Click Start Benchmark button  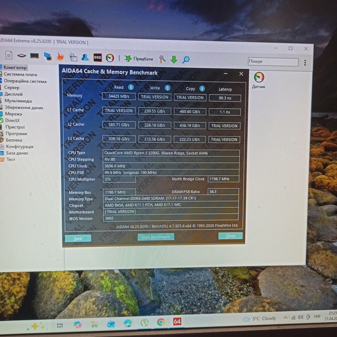[x=156, y=237]
